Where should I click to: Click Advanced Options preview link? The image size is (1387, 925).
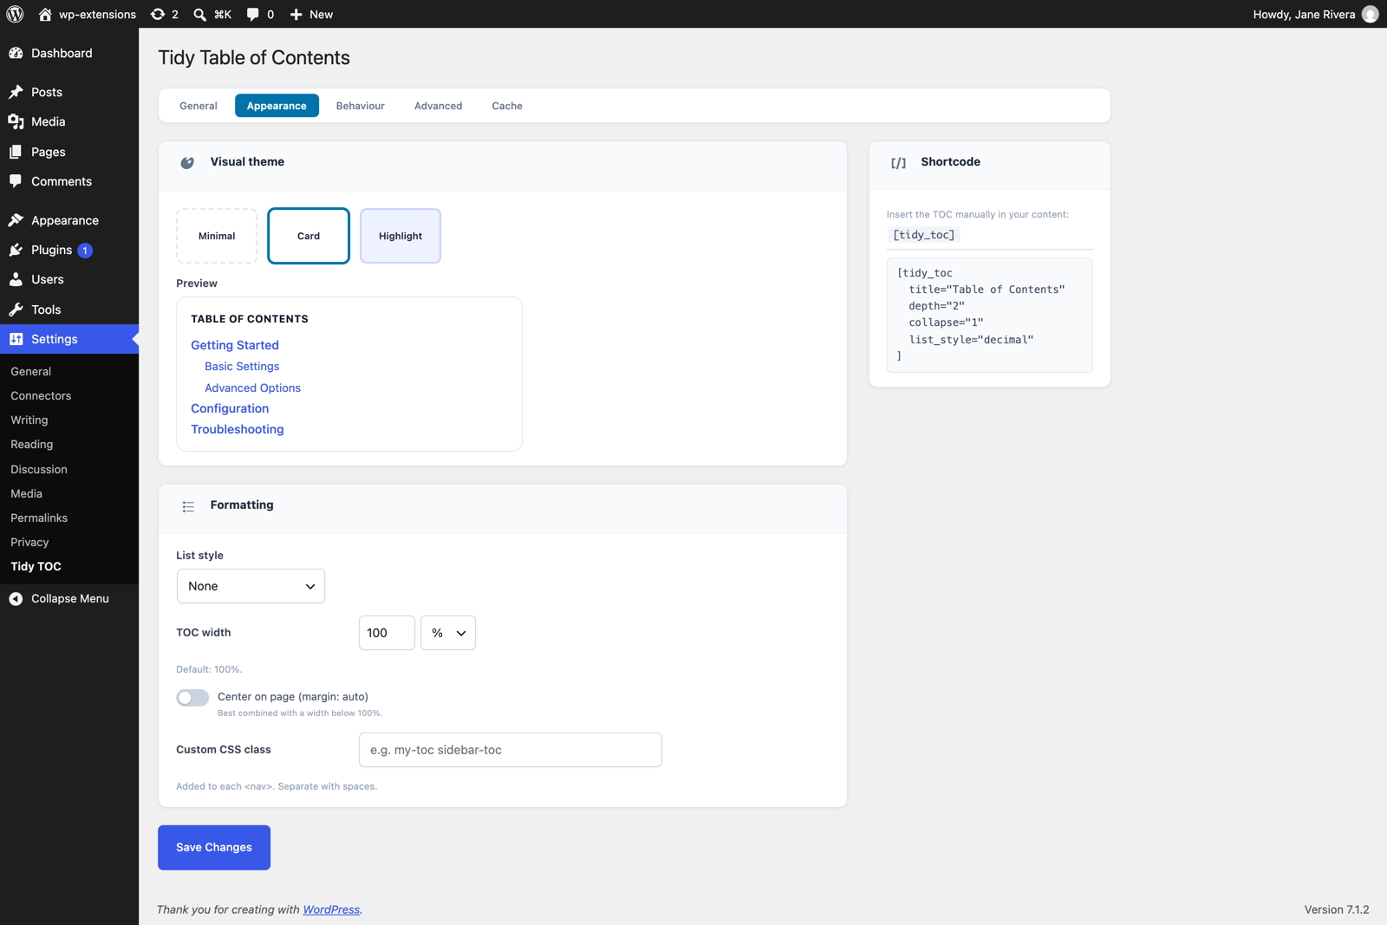(252, 388)
